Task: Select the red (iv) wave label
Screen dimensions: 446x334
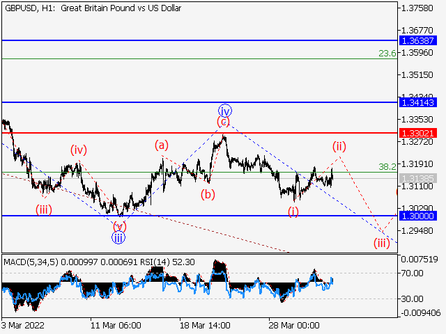Action: click(79, 150)
